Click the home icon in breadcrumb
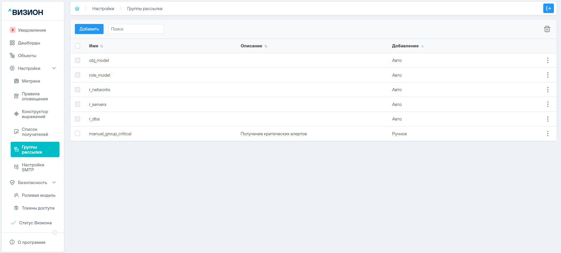This screenshot has height=253, width=561. point(77,9)
